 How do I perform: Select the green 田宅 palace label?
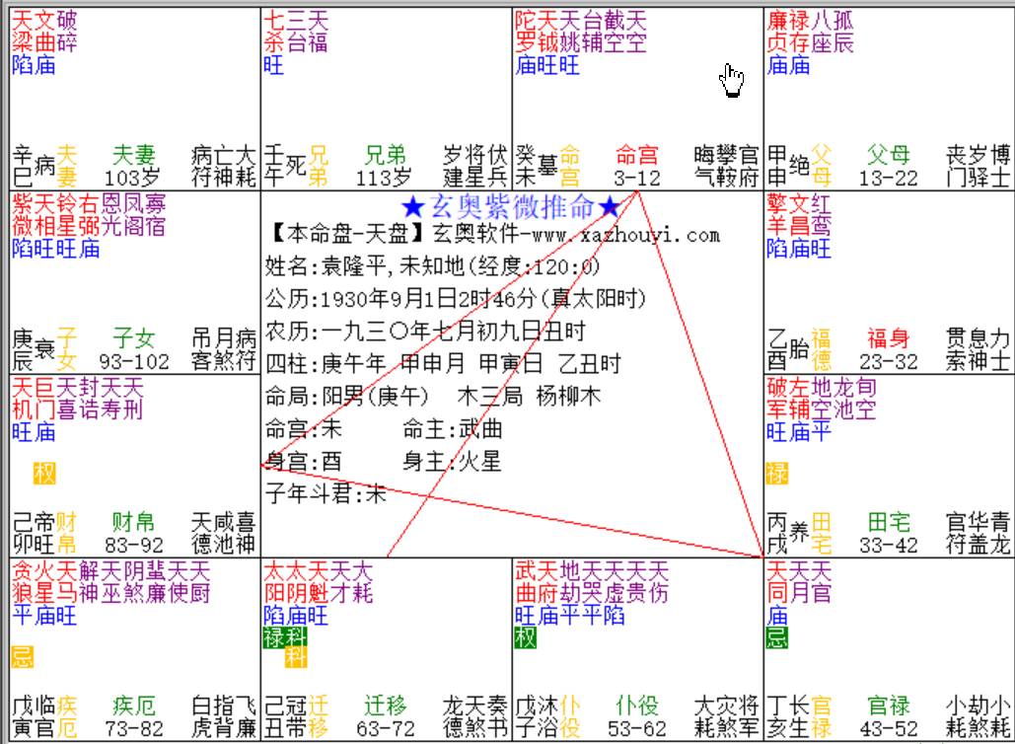pos(888,522)
